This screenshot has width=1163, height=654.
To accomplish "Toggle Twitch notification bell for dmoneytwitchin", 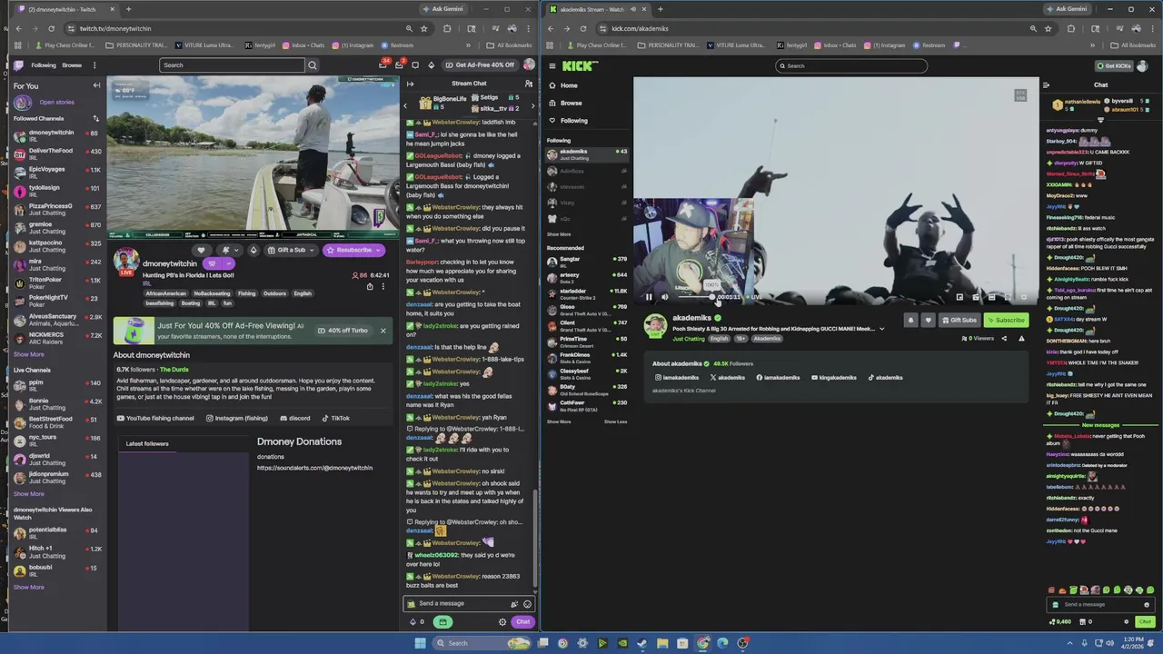I will click(225, 250).
